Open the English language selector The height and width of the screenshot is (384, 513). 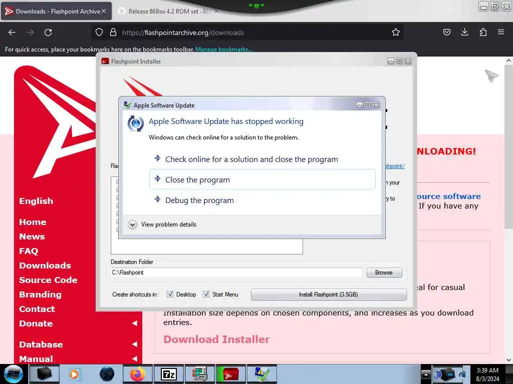click(x=36, y=201)
